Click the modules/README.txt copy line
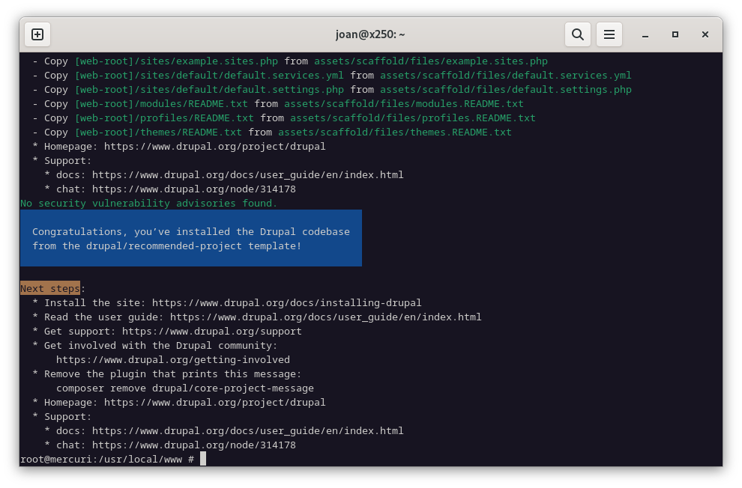742x488 pixels. (278, 103)
